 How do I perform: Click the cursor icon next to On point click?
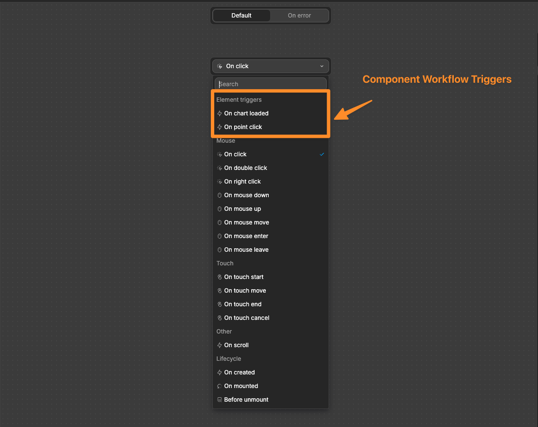(220, 127)
